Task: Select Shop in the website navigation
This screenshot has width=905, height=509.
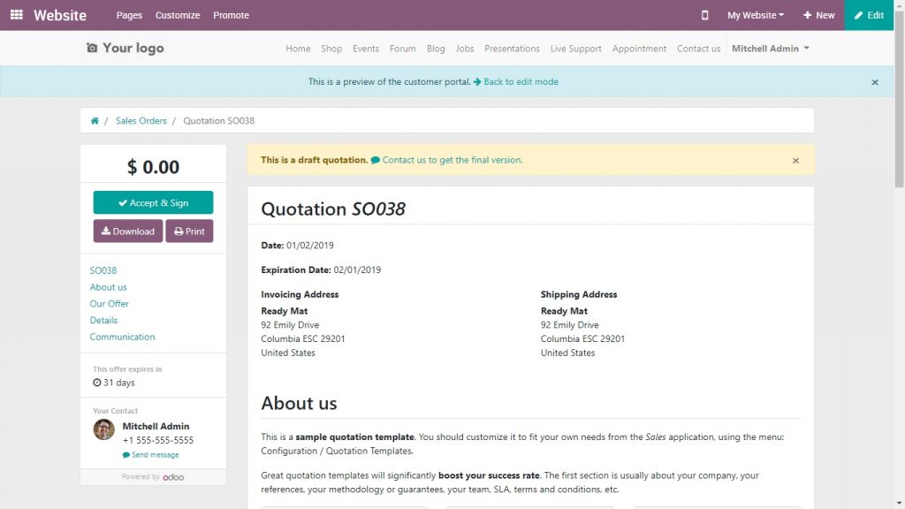Action: click(331, 49)
